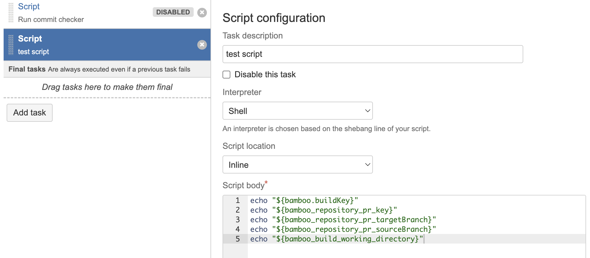Click the Add task button
The height and width of the screenshot is (258, 590).
pyautogui.click(x=29, y=113)
